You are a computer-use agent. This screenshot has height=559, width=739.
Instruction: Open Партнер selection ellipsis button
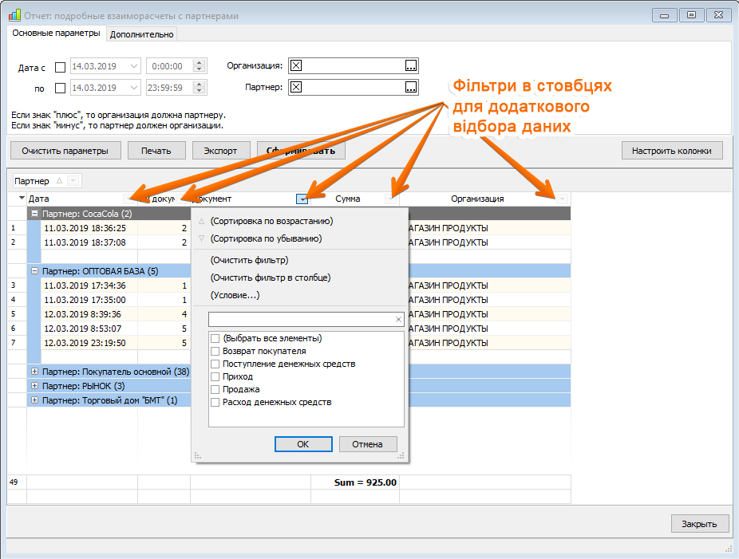tap(411, 87)
